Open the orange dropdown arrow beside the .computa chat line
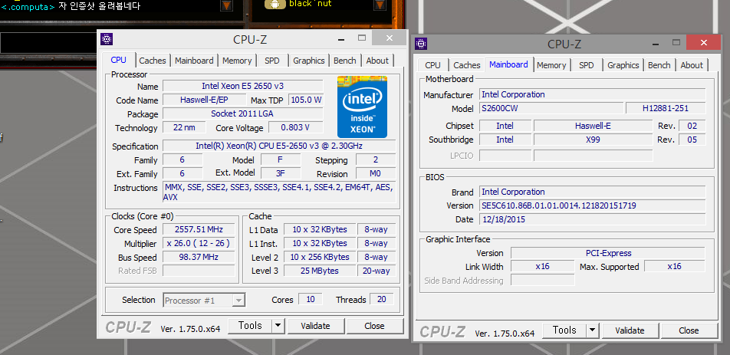The width and height of the screenshot is (730, 355). (x=226, y=5)
